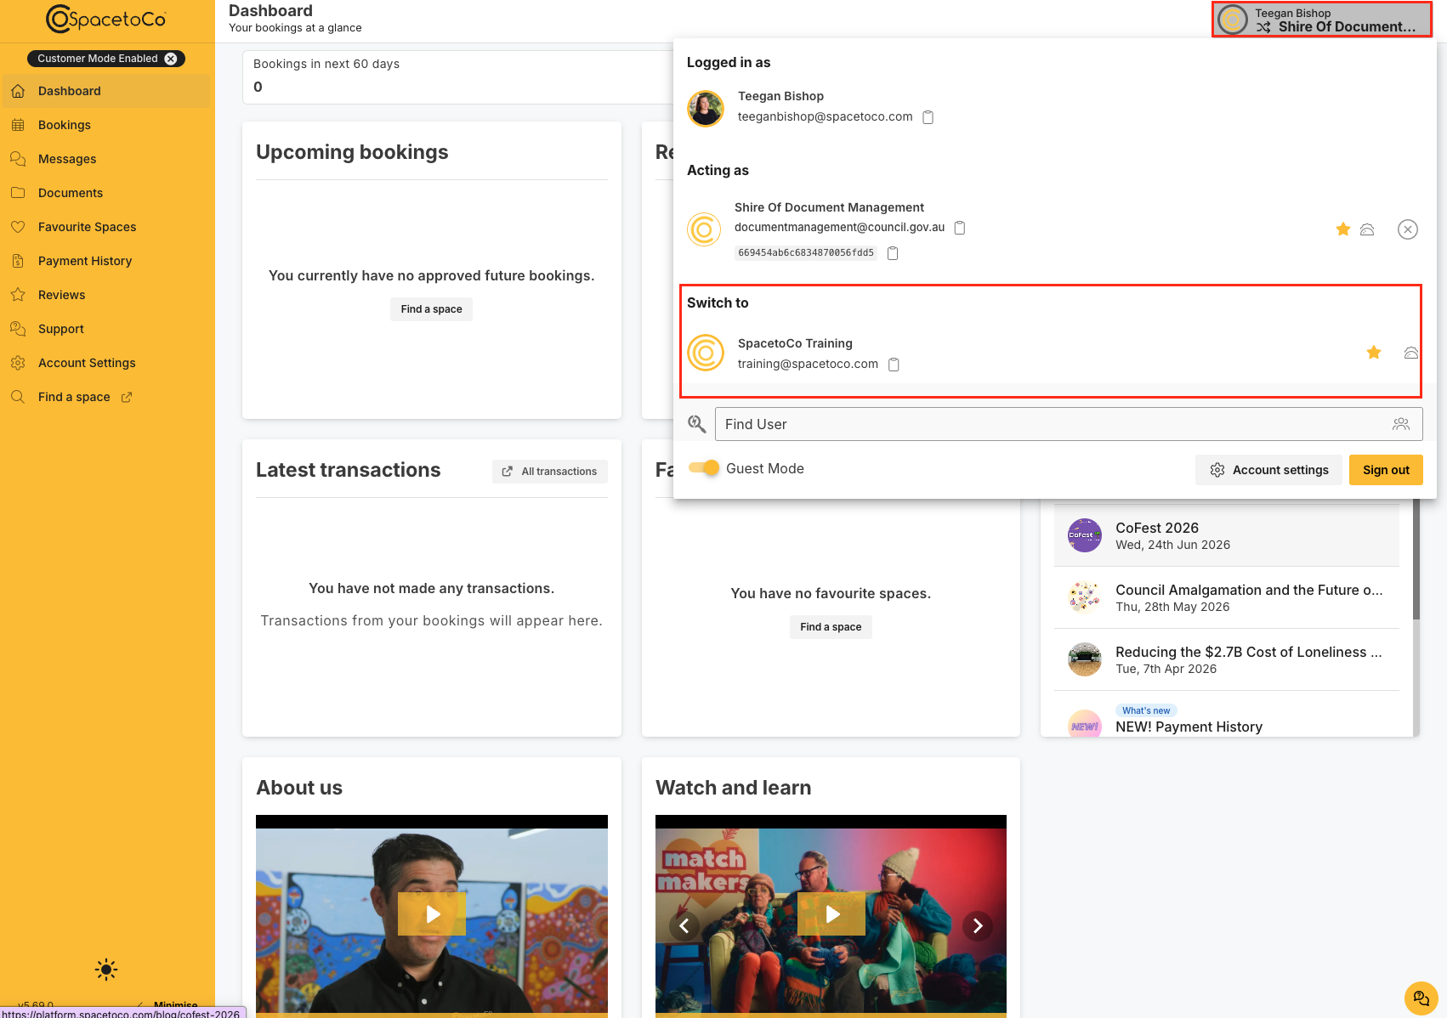Stop acting as Shire Of Document Management
Image resolution: width=1447 pixels, height=1018 pixels.
tap(1408, 229)
